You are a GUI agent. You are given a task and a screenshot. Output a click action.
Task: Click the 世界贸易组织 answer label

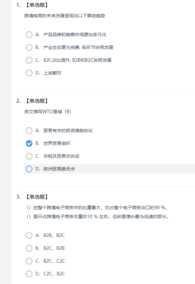click(x=57, y=144)
